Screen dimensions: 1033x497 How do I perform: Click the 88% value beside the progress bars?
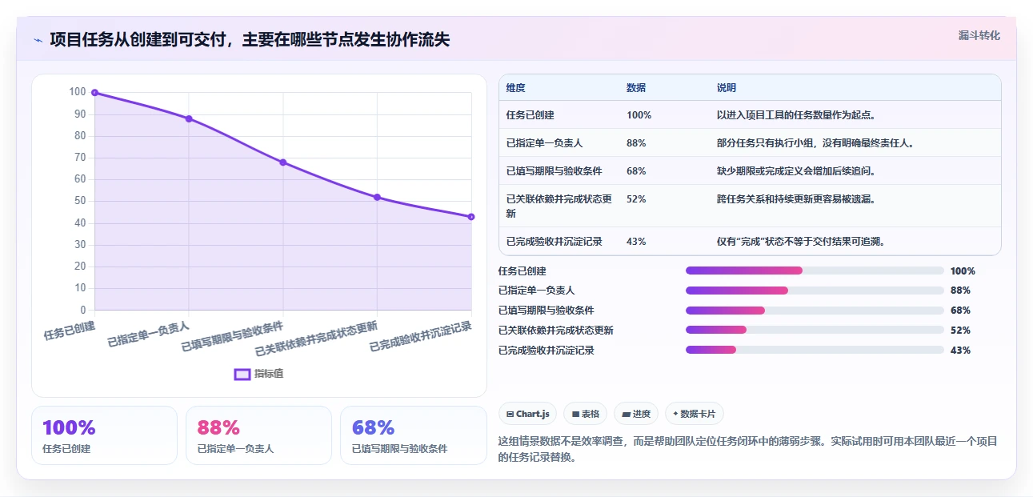pyautogui.click(x=960, y=291)
